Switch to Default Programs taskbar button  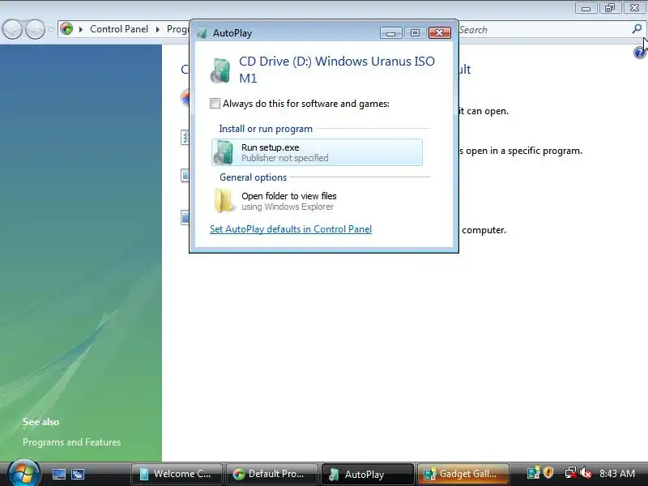(x=272, y=474)
